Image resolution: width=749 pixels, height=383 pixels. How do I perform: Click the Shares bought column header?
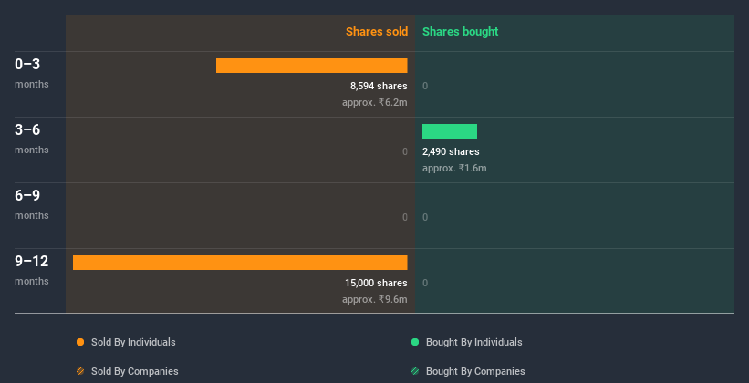pos(461,32)
